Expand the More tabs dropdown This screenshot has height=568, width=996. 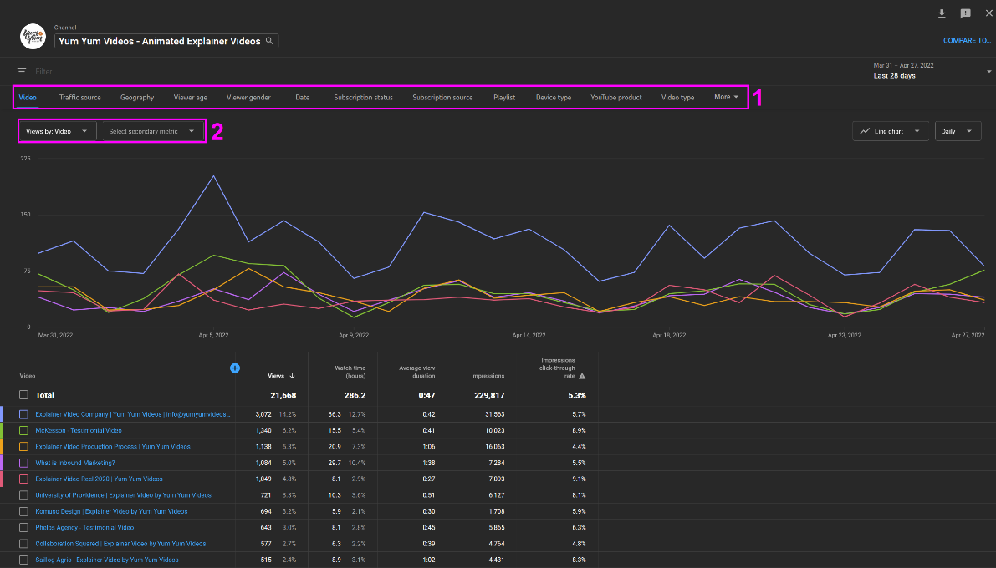click(x=726, y=97)
